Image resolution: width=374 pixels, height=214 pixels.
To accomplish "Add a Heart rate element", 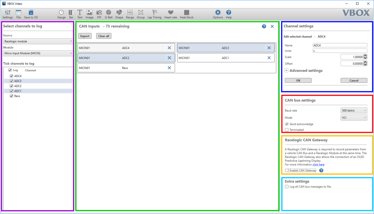I will 171,14.
